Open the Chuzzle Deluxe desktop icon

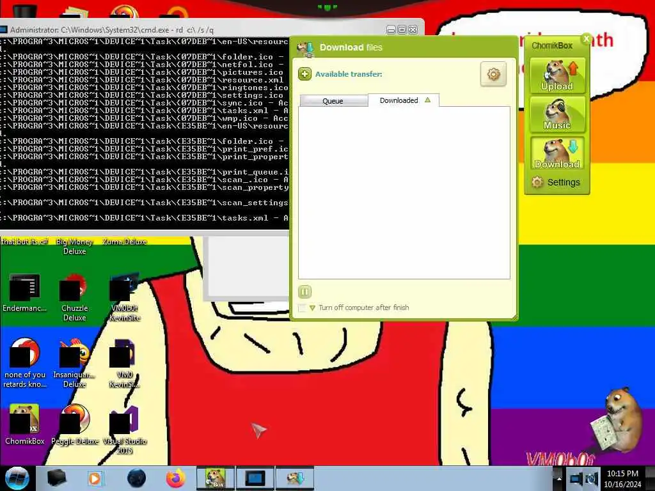coord(74,296)
